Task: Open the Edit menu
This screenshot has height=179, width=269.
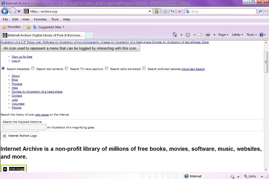Action: pos(15,19)
